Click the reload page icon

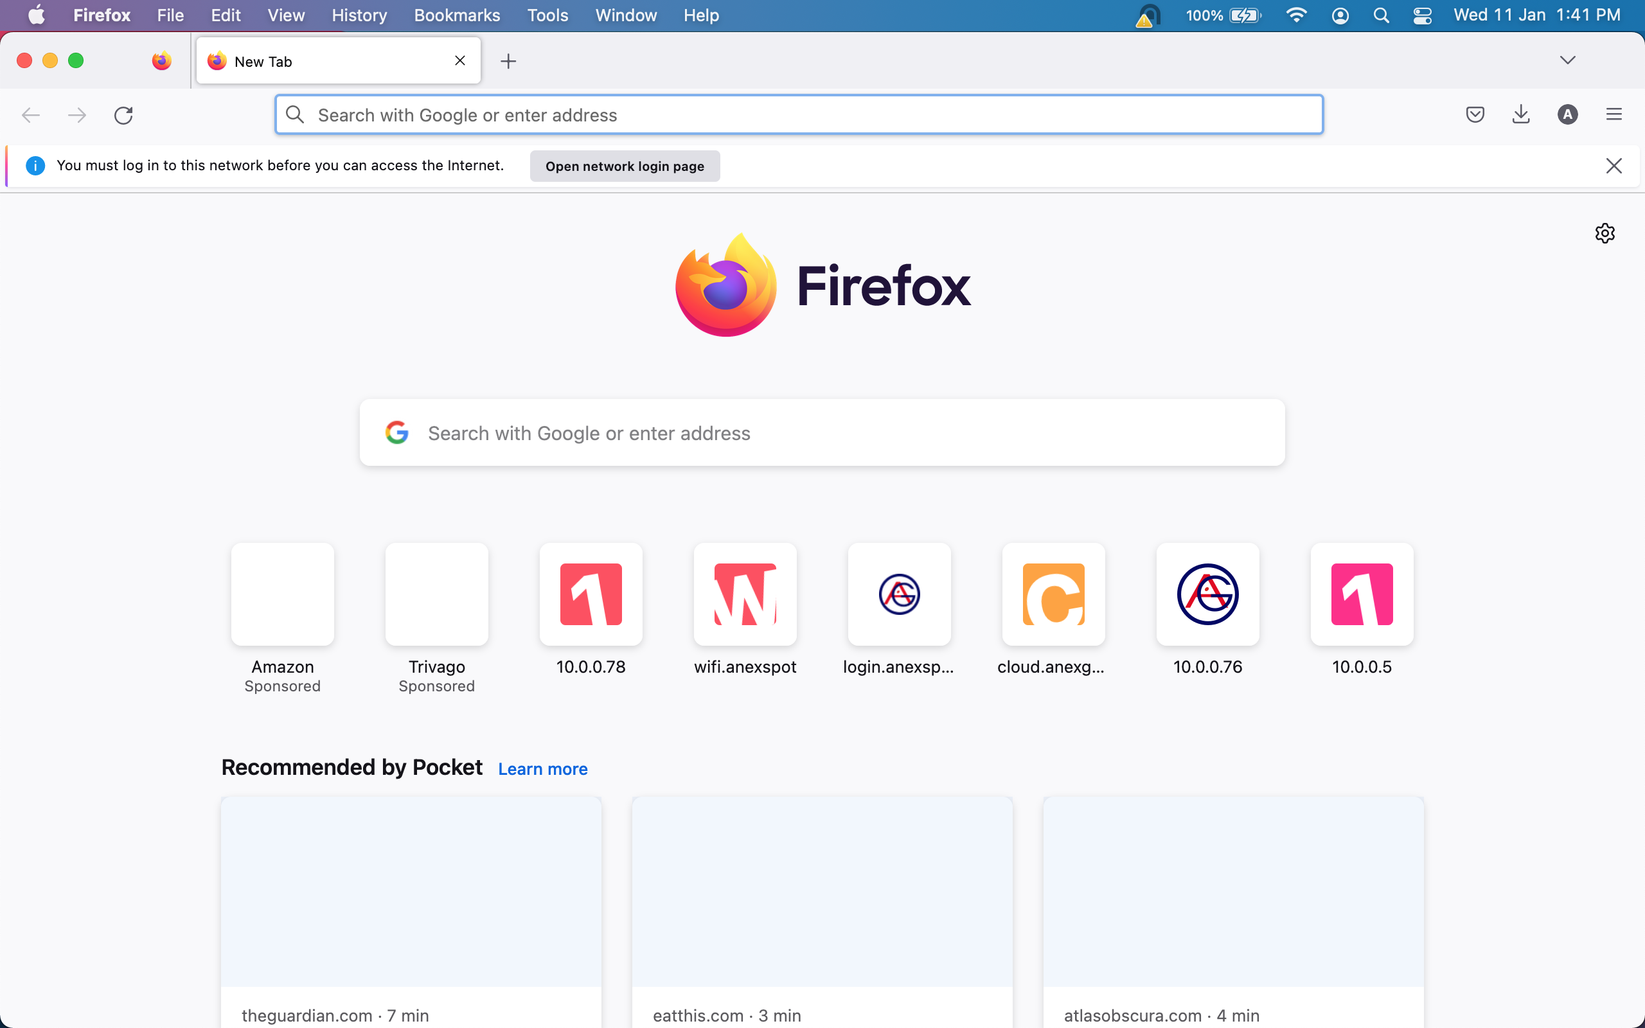coord(123,115)
